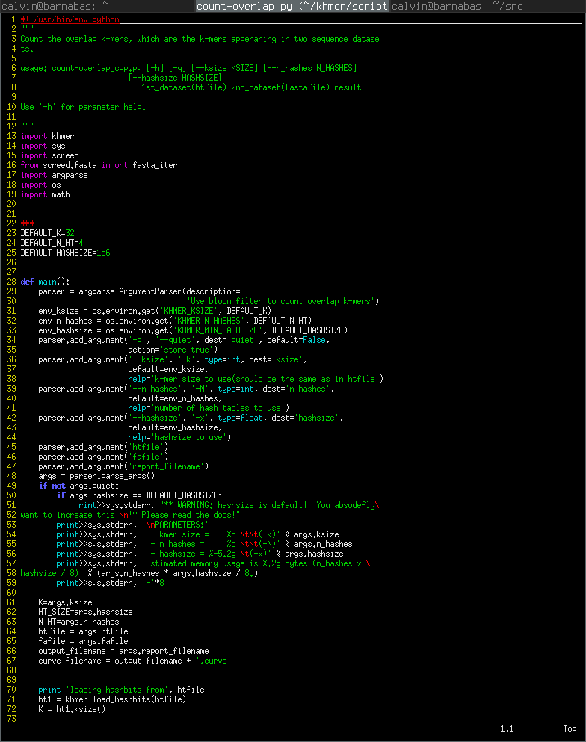
Task: Open the calvin@barnabas: ~/src tab
Action: (487, 6)
